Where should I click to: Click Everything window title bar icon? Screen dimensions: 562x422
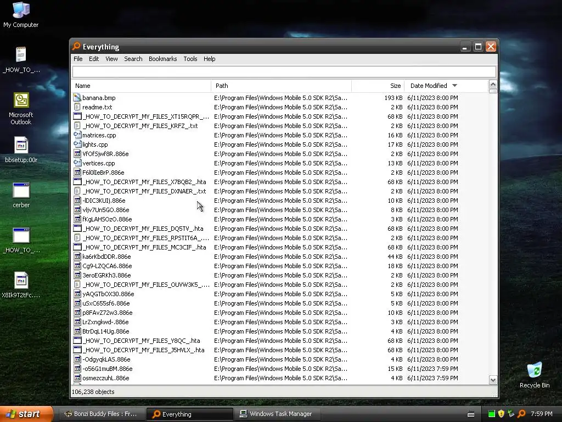coord(76,46)
